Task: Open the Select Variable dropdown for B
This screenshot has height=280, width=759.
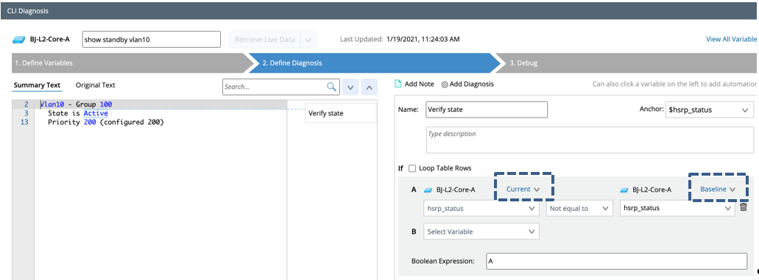Action: pyautogui.click(x=481, y=231)
